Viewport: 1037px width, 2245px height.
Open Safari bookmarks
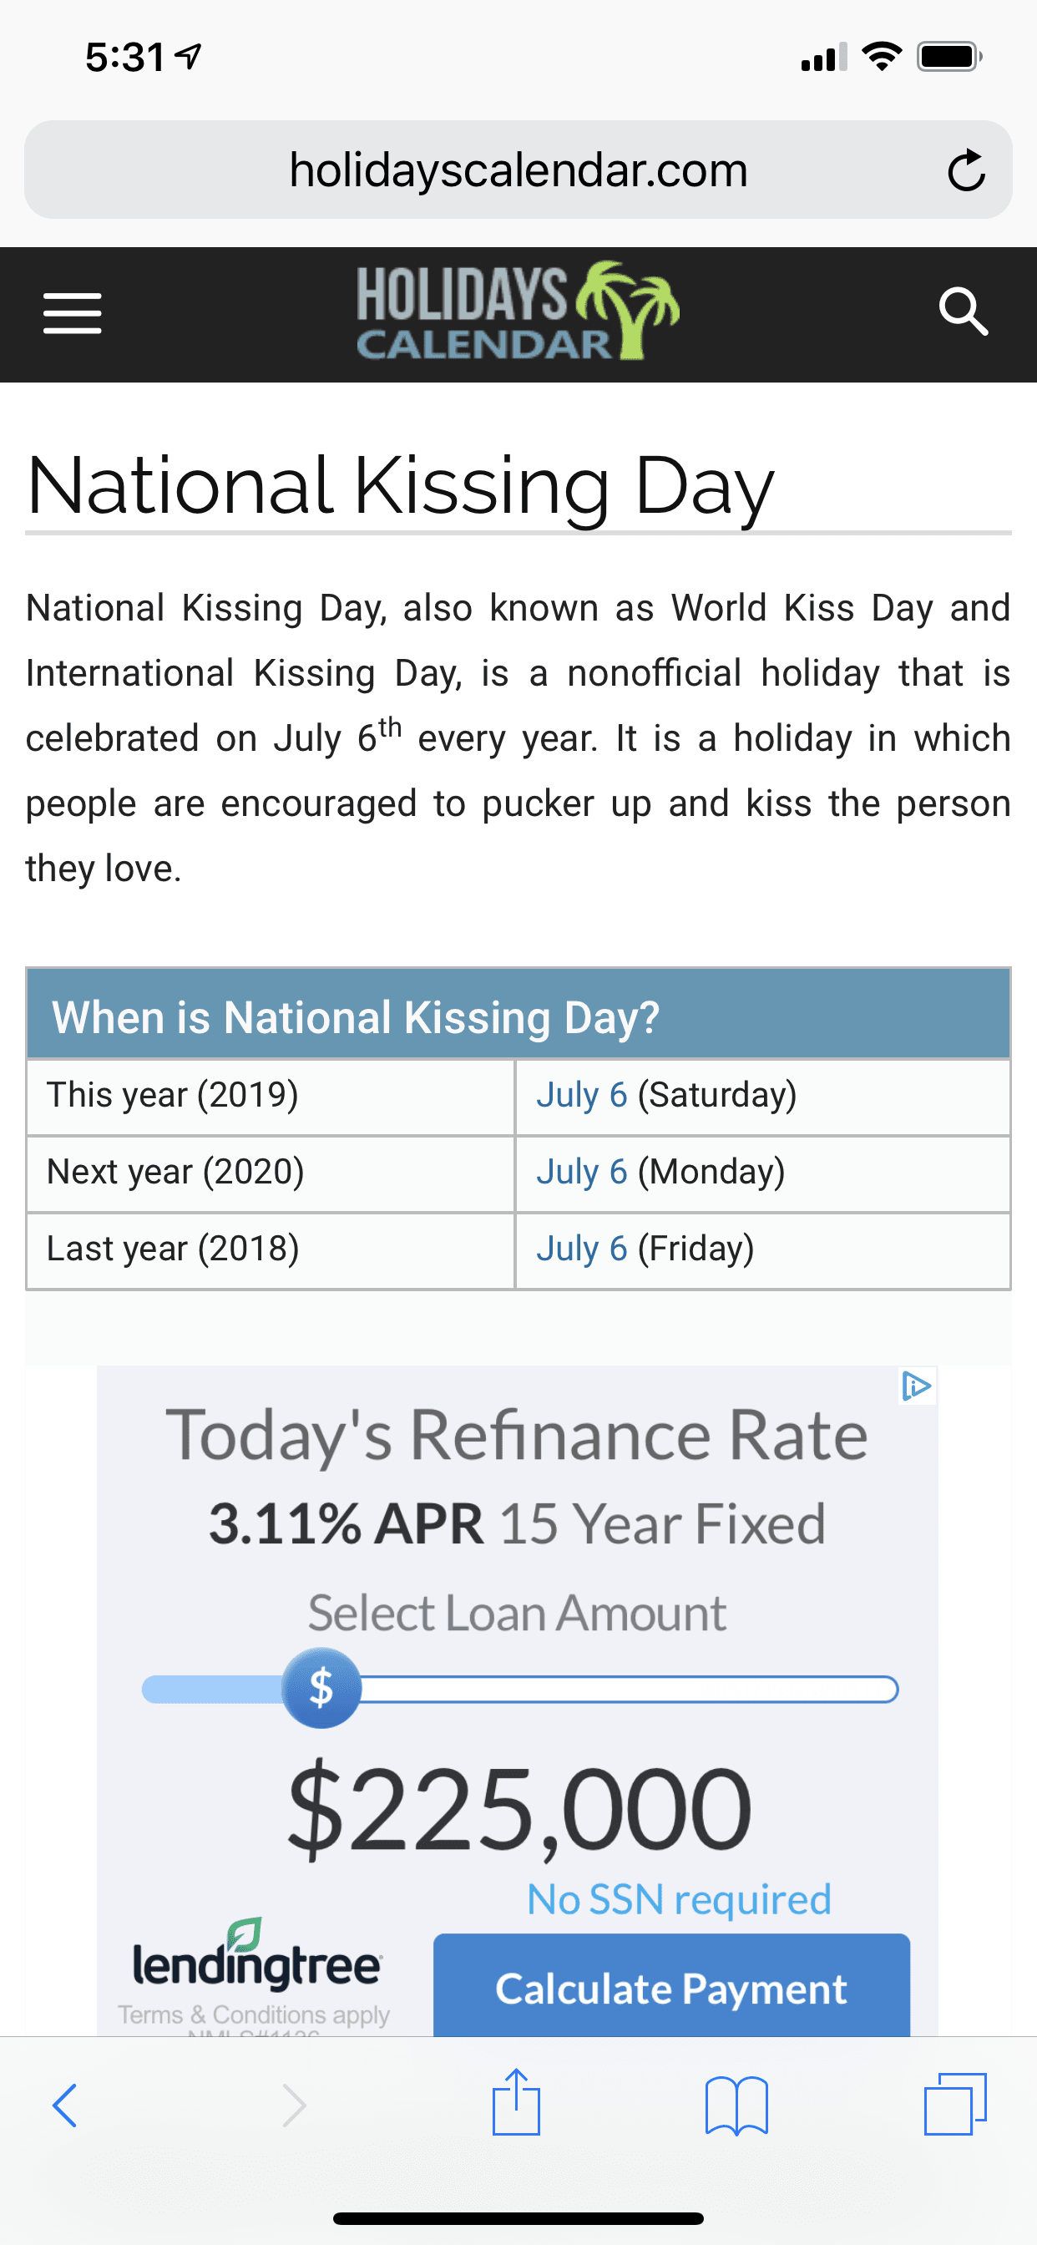736,2106
